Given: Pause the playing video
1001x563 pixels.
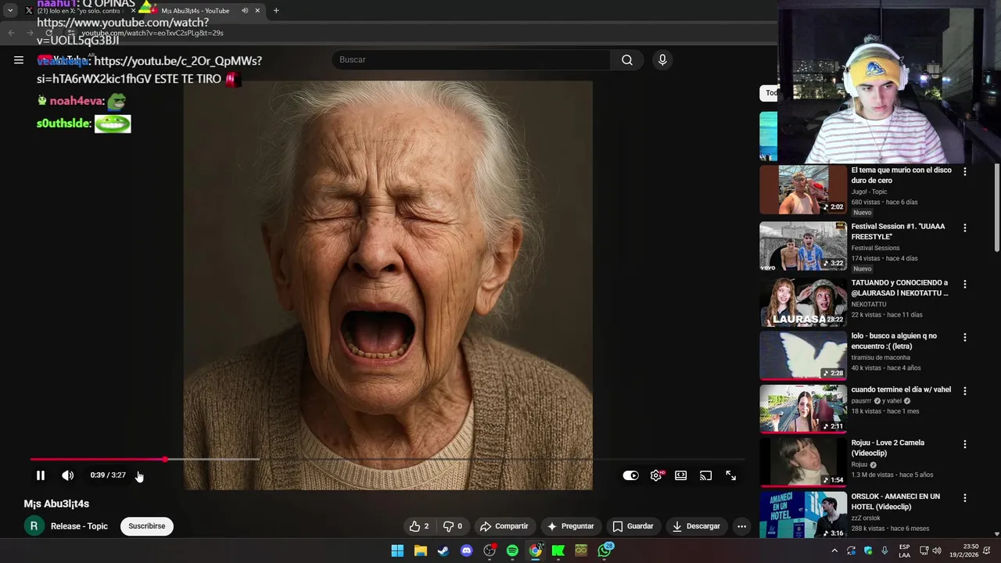Looking at the screenshot, I should point(41,475).
